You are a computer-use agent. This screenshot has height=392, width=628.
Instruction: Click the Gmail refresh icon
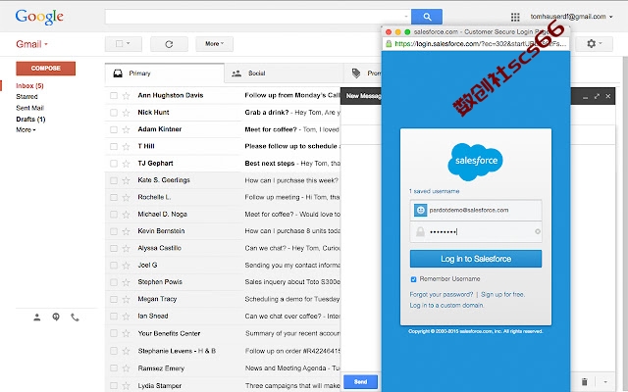pyautogui.click(x=169, y=44)
